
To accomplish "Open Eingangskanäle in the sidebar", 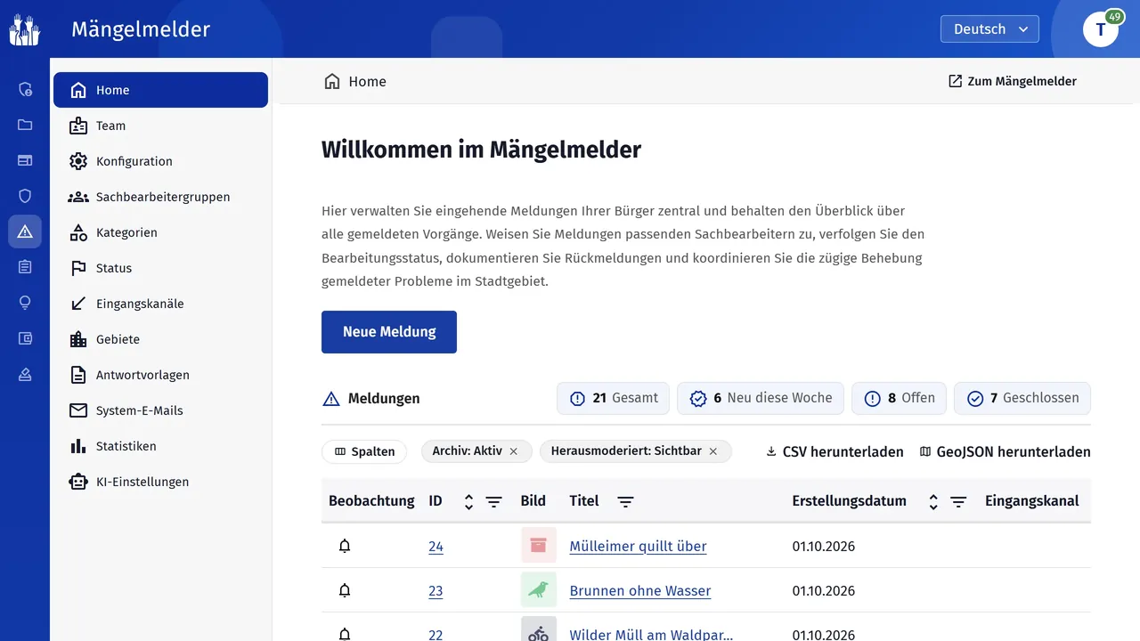I will tap(160, 304).
